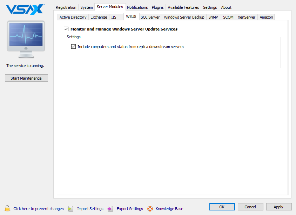Click the Export Settings link
Viewport: 296px width, 215px height.
pos(130,209)
